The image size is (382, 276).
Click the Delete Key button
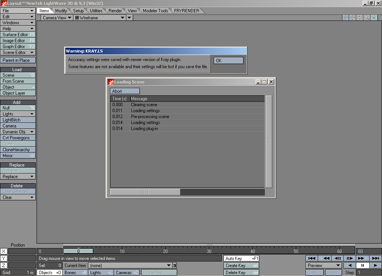pos(241,273)
